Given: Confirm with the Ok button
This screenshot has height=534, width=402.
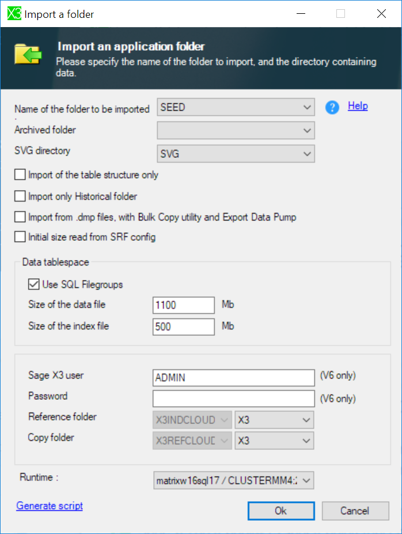Looking at the screenshot, I should coord(281,511).
